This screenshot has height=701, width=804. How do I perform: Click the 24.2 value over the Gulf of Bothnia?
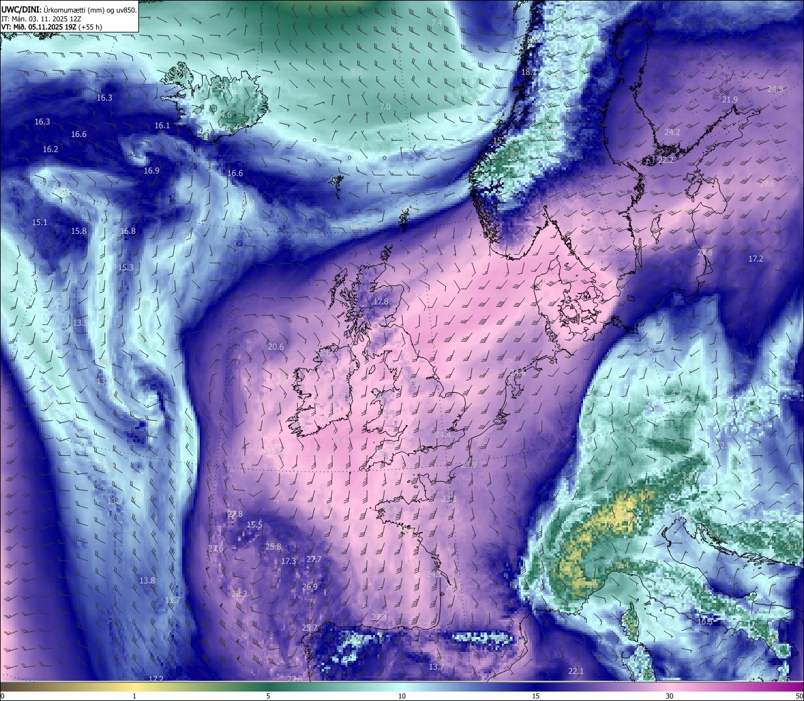672,132
